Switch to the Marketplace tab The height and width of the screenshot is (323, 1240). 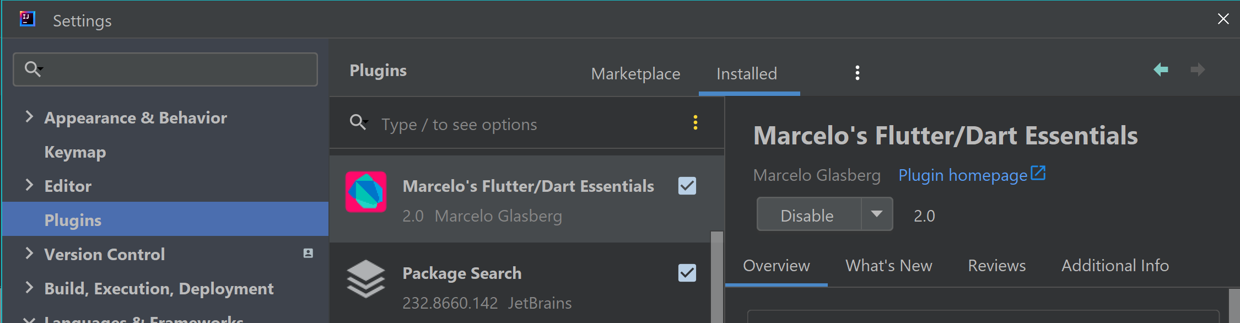click(x=635, y=74)
